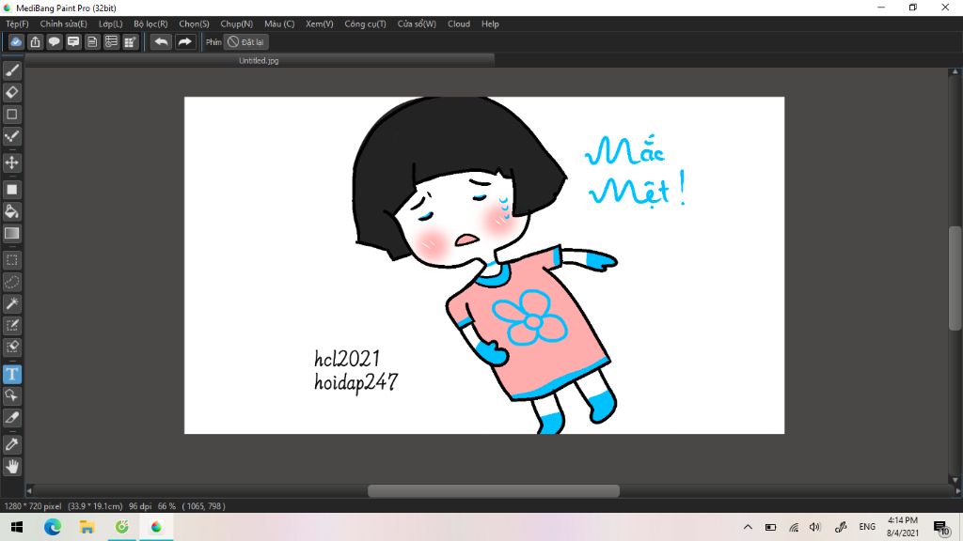Screen dimensions: 963x541
Task: Open the volume control in system tray
Action: (x=815, y=527)
